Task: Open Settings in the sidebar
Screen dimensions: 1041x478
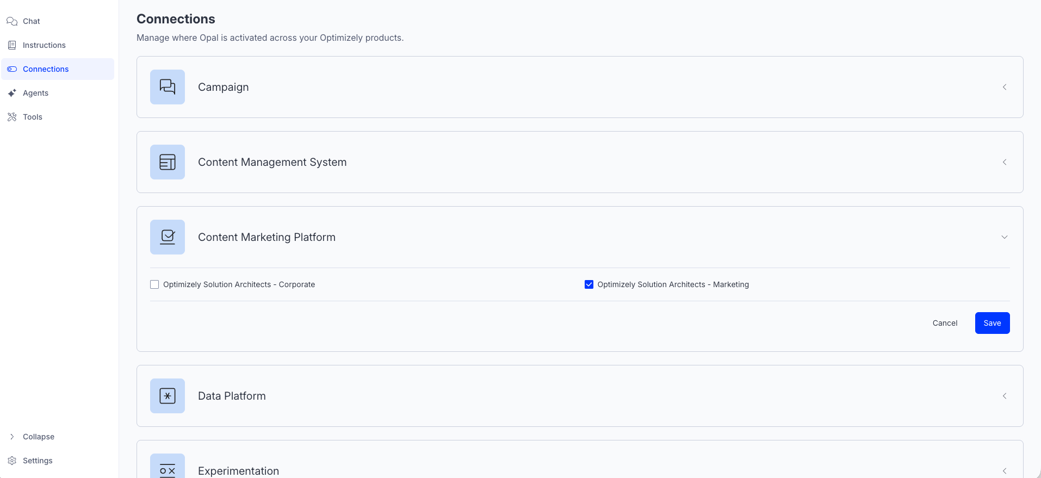Action: [x=38, y=461]
